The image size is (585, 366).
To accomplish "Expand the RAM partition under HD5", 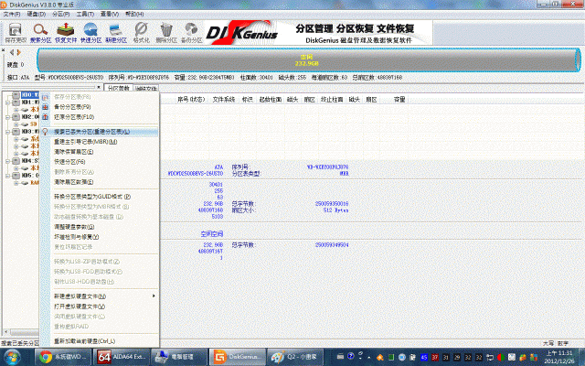I will point(16,183).
